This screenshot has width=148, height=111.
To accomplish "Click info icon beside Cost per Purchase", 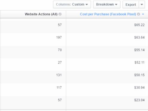I will (x=138, y=14).
